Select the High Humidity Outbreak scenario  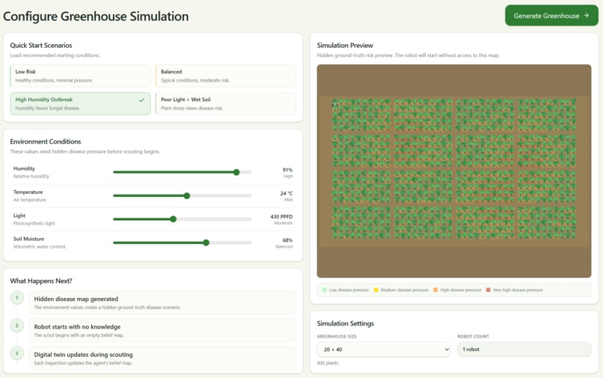coord(80,103)
